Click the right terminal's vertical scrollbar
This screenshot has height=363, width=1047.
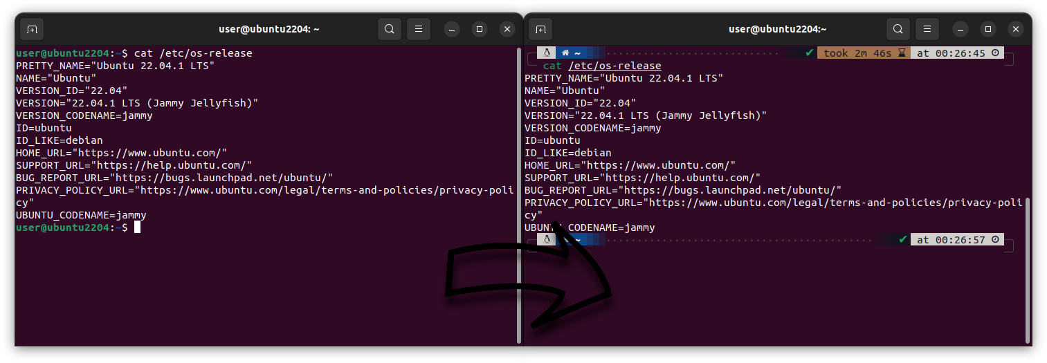(1028, 270)
